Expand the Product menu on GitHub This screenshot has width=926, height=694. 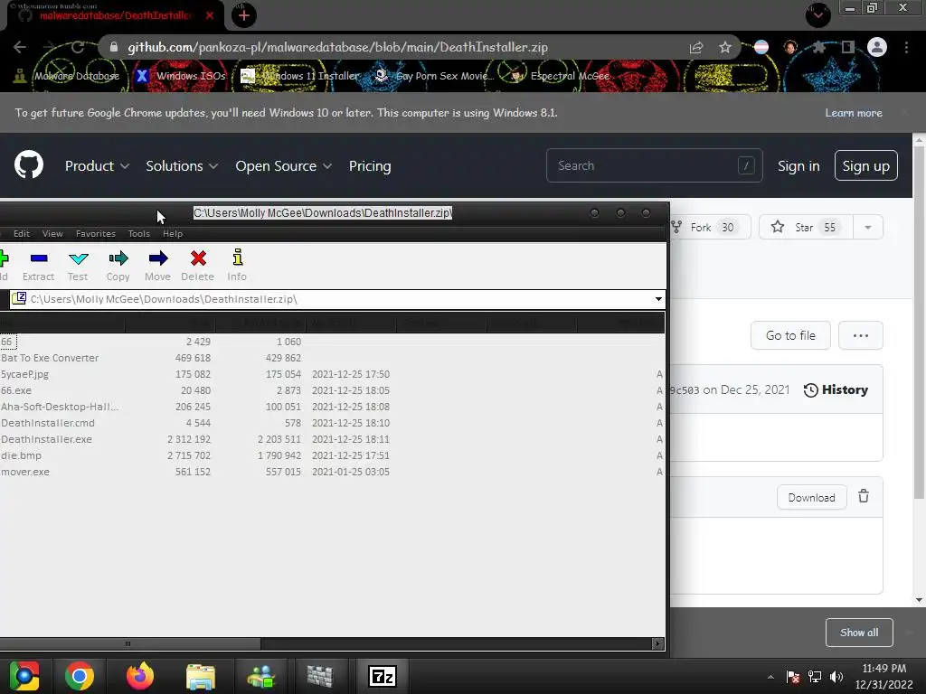point(97,166)
